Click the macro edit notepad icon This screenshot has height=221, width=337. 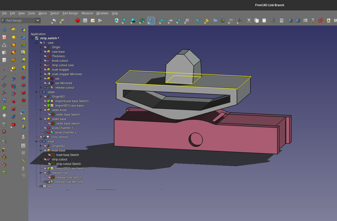(93, 20)
